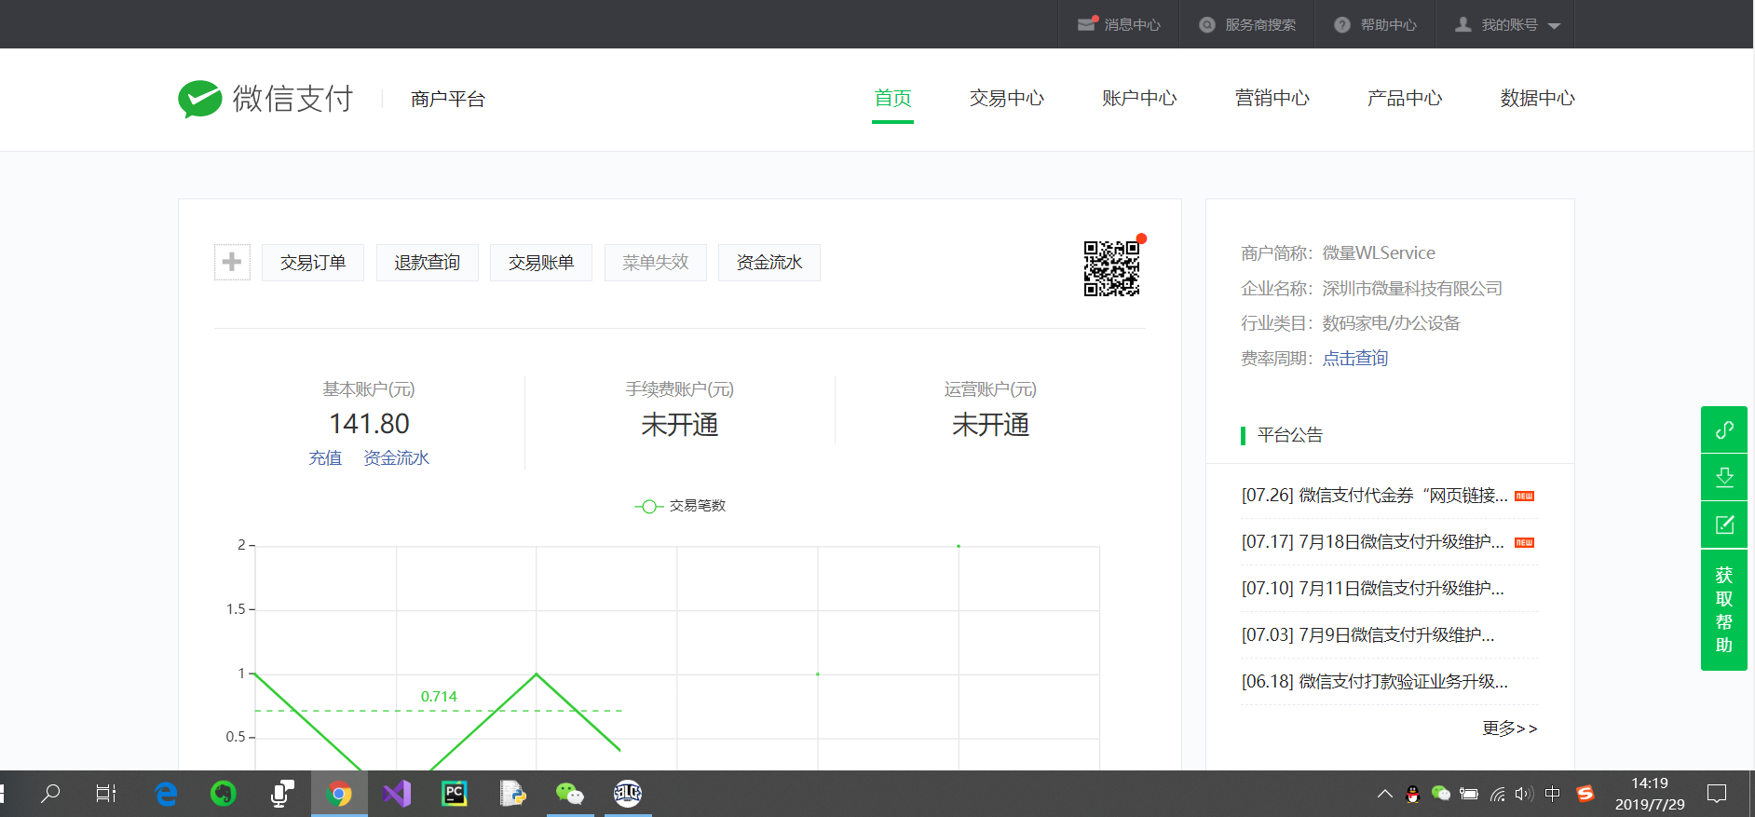This screenshot has width=1755, height=817.
Task: Click the green download icon in side panel
Action: click(x=1724, y=477)
